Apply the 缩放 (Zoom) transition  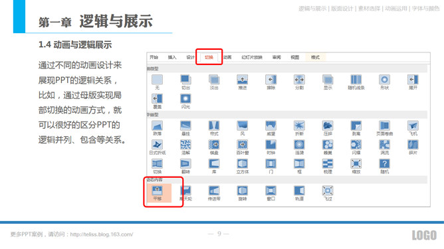point(356,167)
